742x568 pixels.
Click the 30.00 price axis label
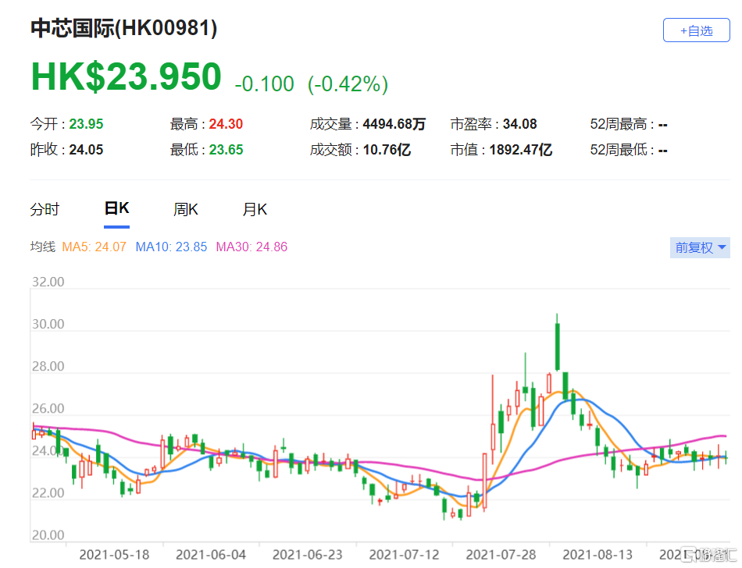click(x=48, y=324)
